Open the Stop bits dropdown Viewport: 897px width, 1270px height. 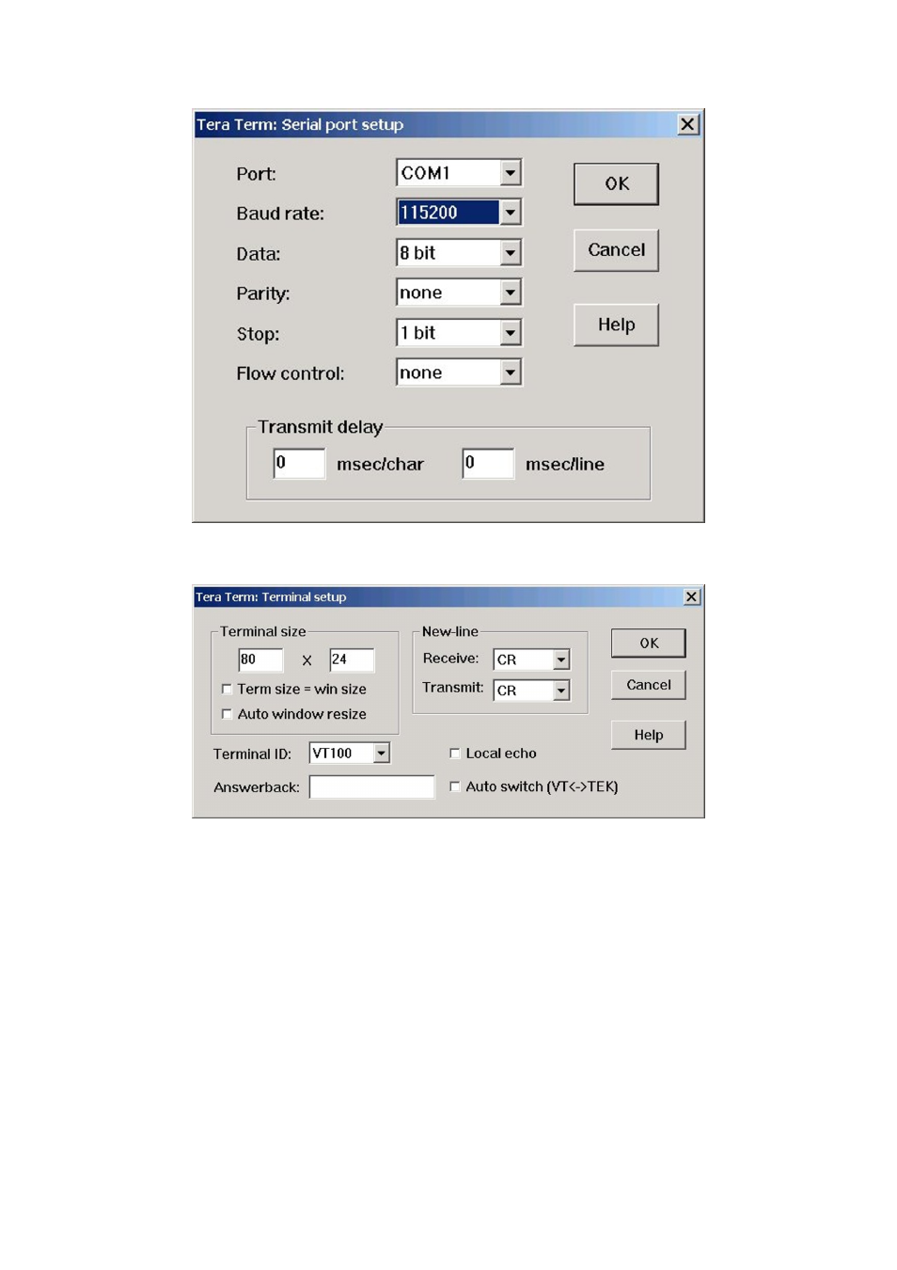tap(511, 333)
